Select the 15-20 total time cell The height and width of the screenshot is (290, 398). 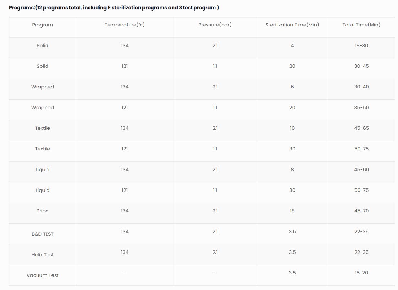point(361,273)
